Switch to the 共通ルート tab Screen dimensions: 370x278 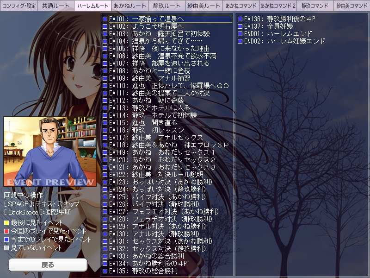tap(55, 6)
